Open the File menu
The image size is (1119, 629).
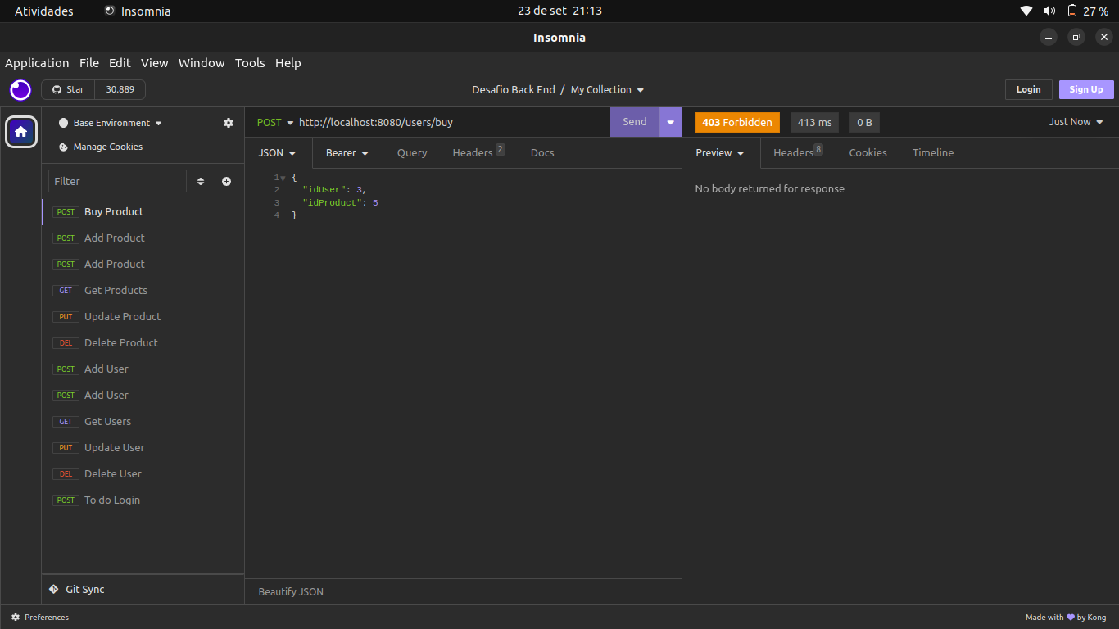tap(89, 63)
